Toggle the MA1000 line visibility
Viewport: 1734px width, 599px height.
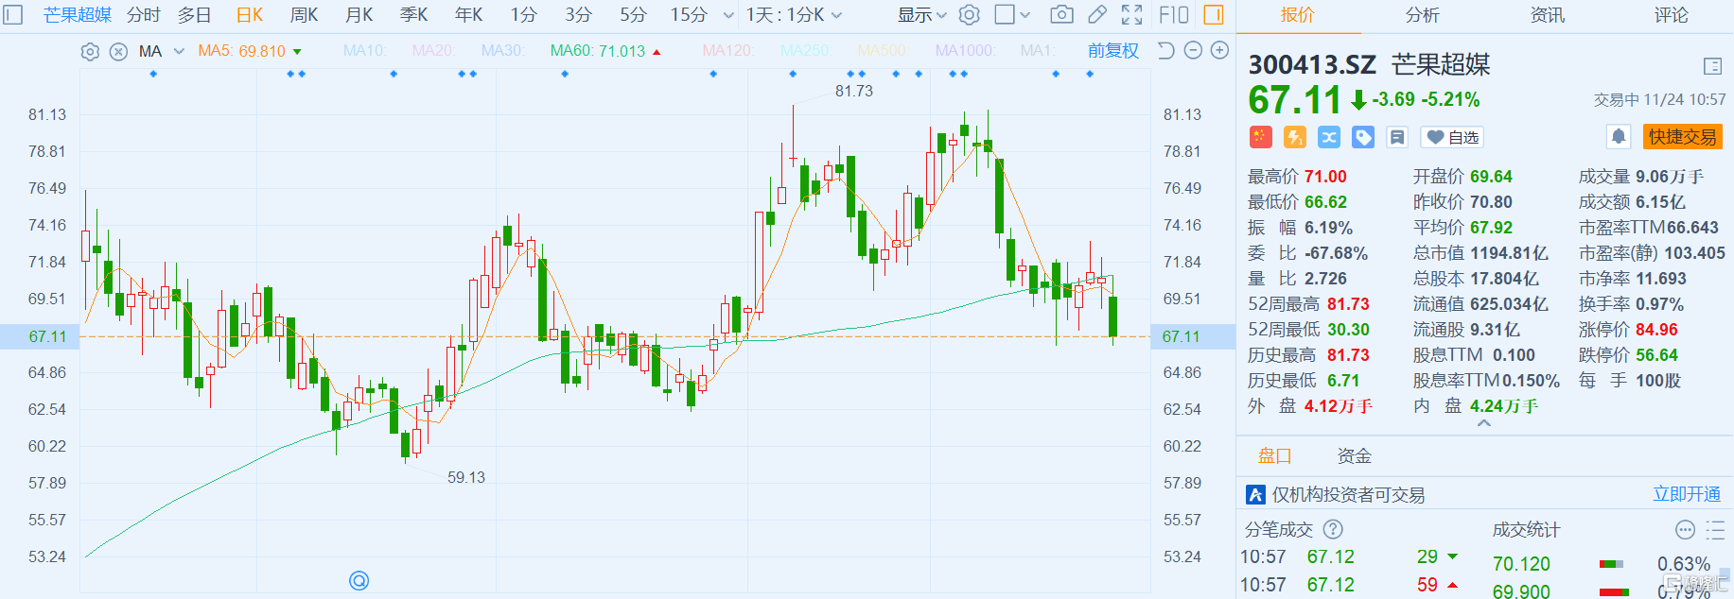tap(965, 51)
